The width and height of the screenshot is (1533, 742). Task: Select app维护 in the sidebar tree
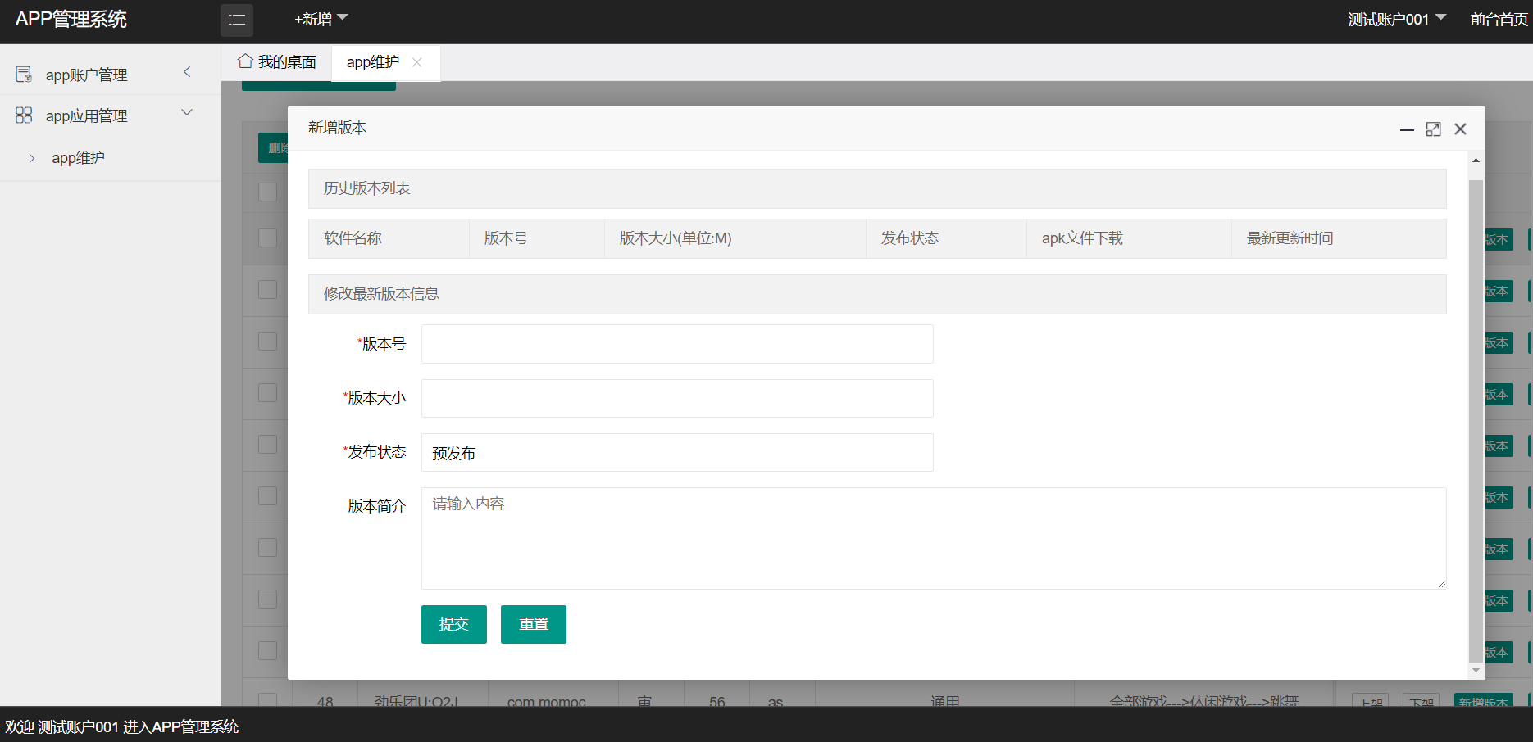click(78, 158)
